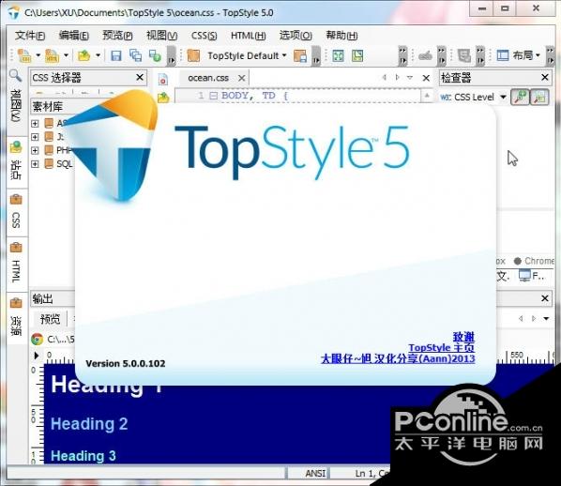
Task: Click the red document icon beside the editor
Action: (163, 80)
